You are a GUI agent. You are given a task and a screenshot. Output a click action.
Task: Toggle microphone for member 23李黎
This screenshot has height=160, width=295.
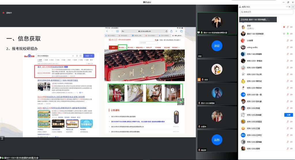(x=288, y=41)
